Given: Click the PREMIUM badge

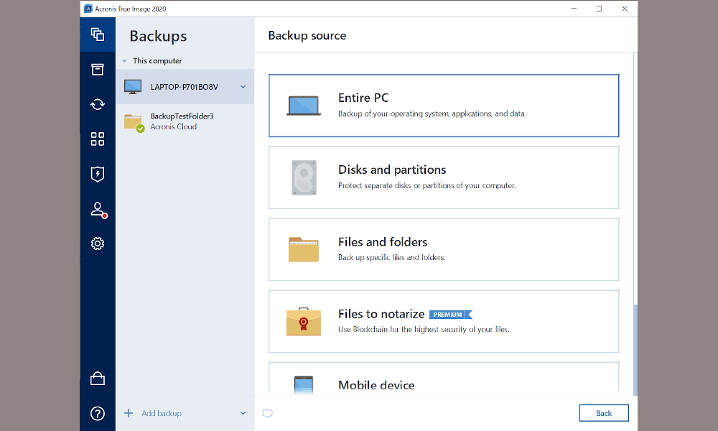Looking at the screenshot, I should pos(451,315).
